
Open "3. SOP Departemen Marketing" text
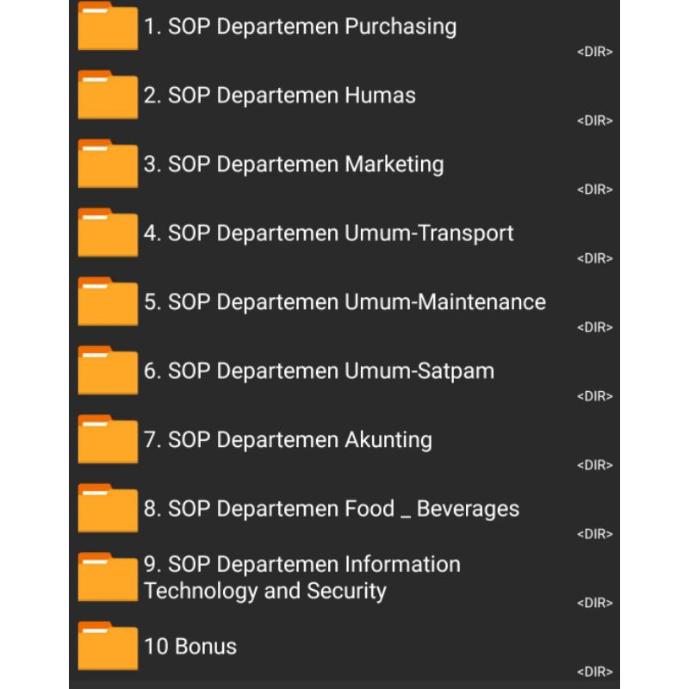pos(294,164)
